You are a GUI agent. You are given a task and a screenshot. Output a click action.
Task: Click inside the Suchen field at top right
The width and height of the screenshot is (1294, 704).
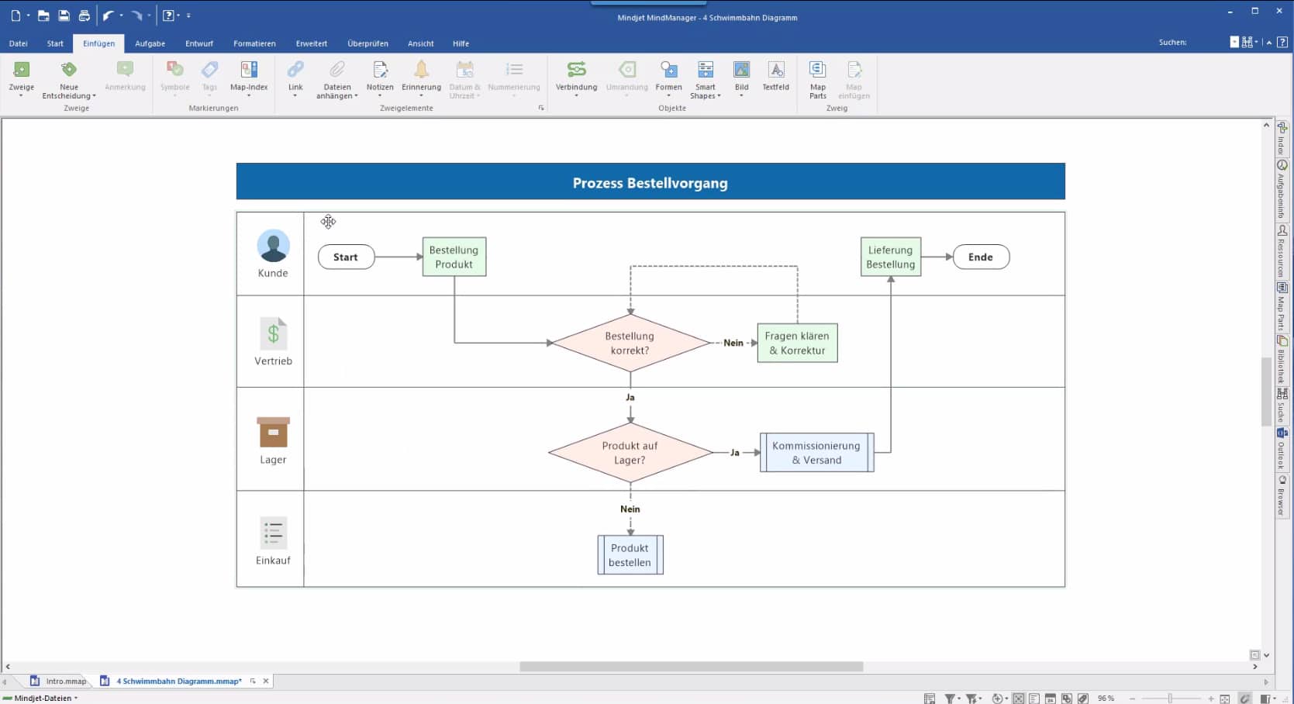coord(1209,42)
